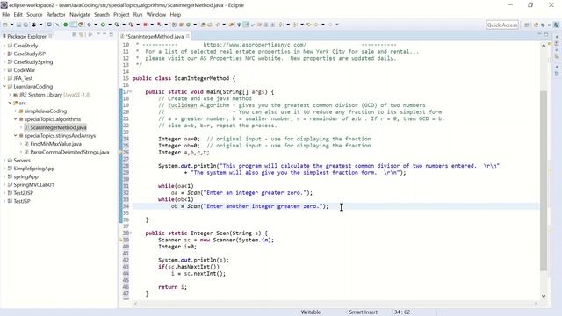Click the Save All toolbar icon
This screenshot has width=562, height=316.
click(x=25, y=25)
